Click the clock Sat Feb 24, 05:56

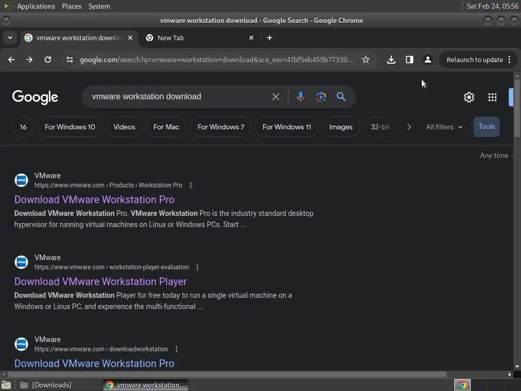(x=493, y=6)
